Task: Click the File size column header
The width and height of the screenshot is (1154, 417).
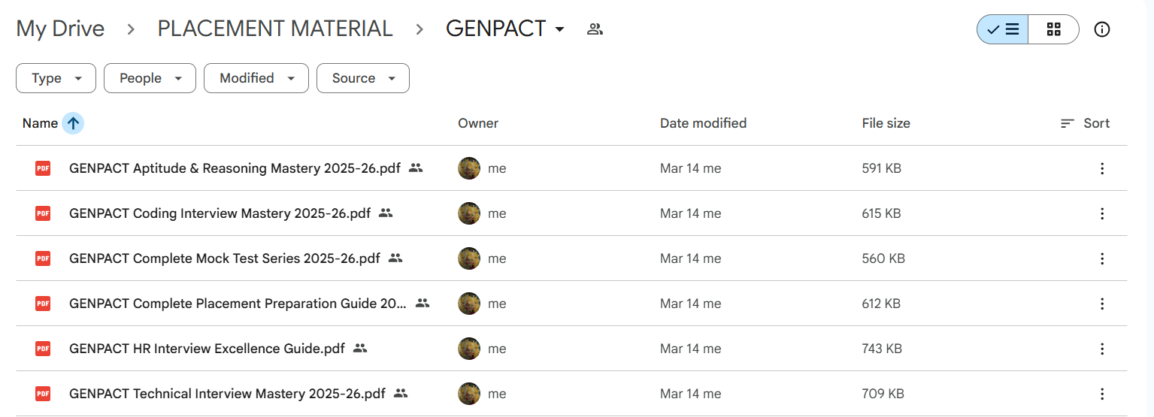Action: point(886,123)
